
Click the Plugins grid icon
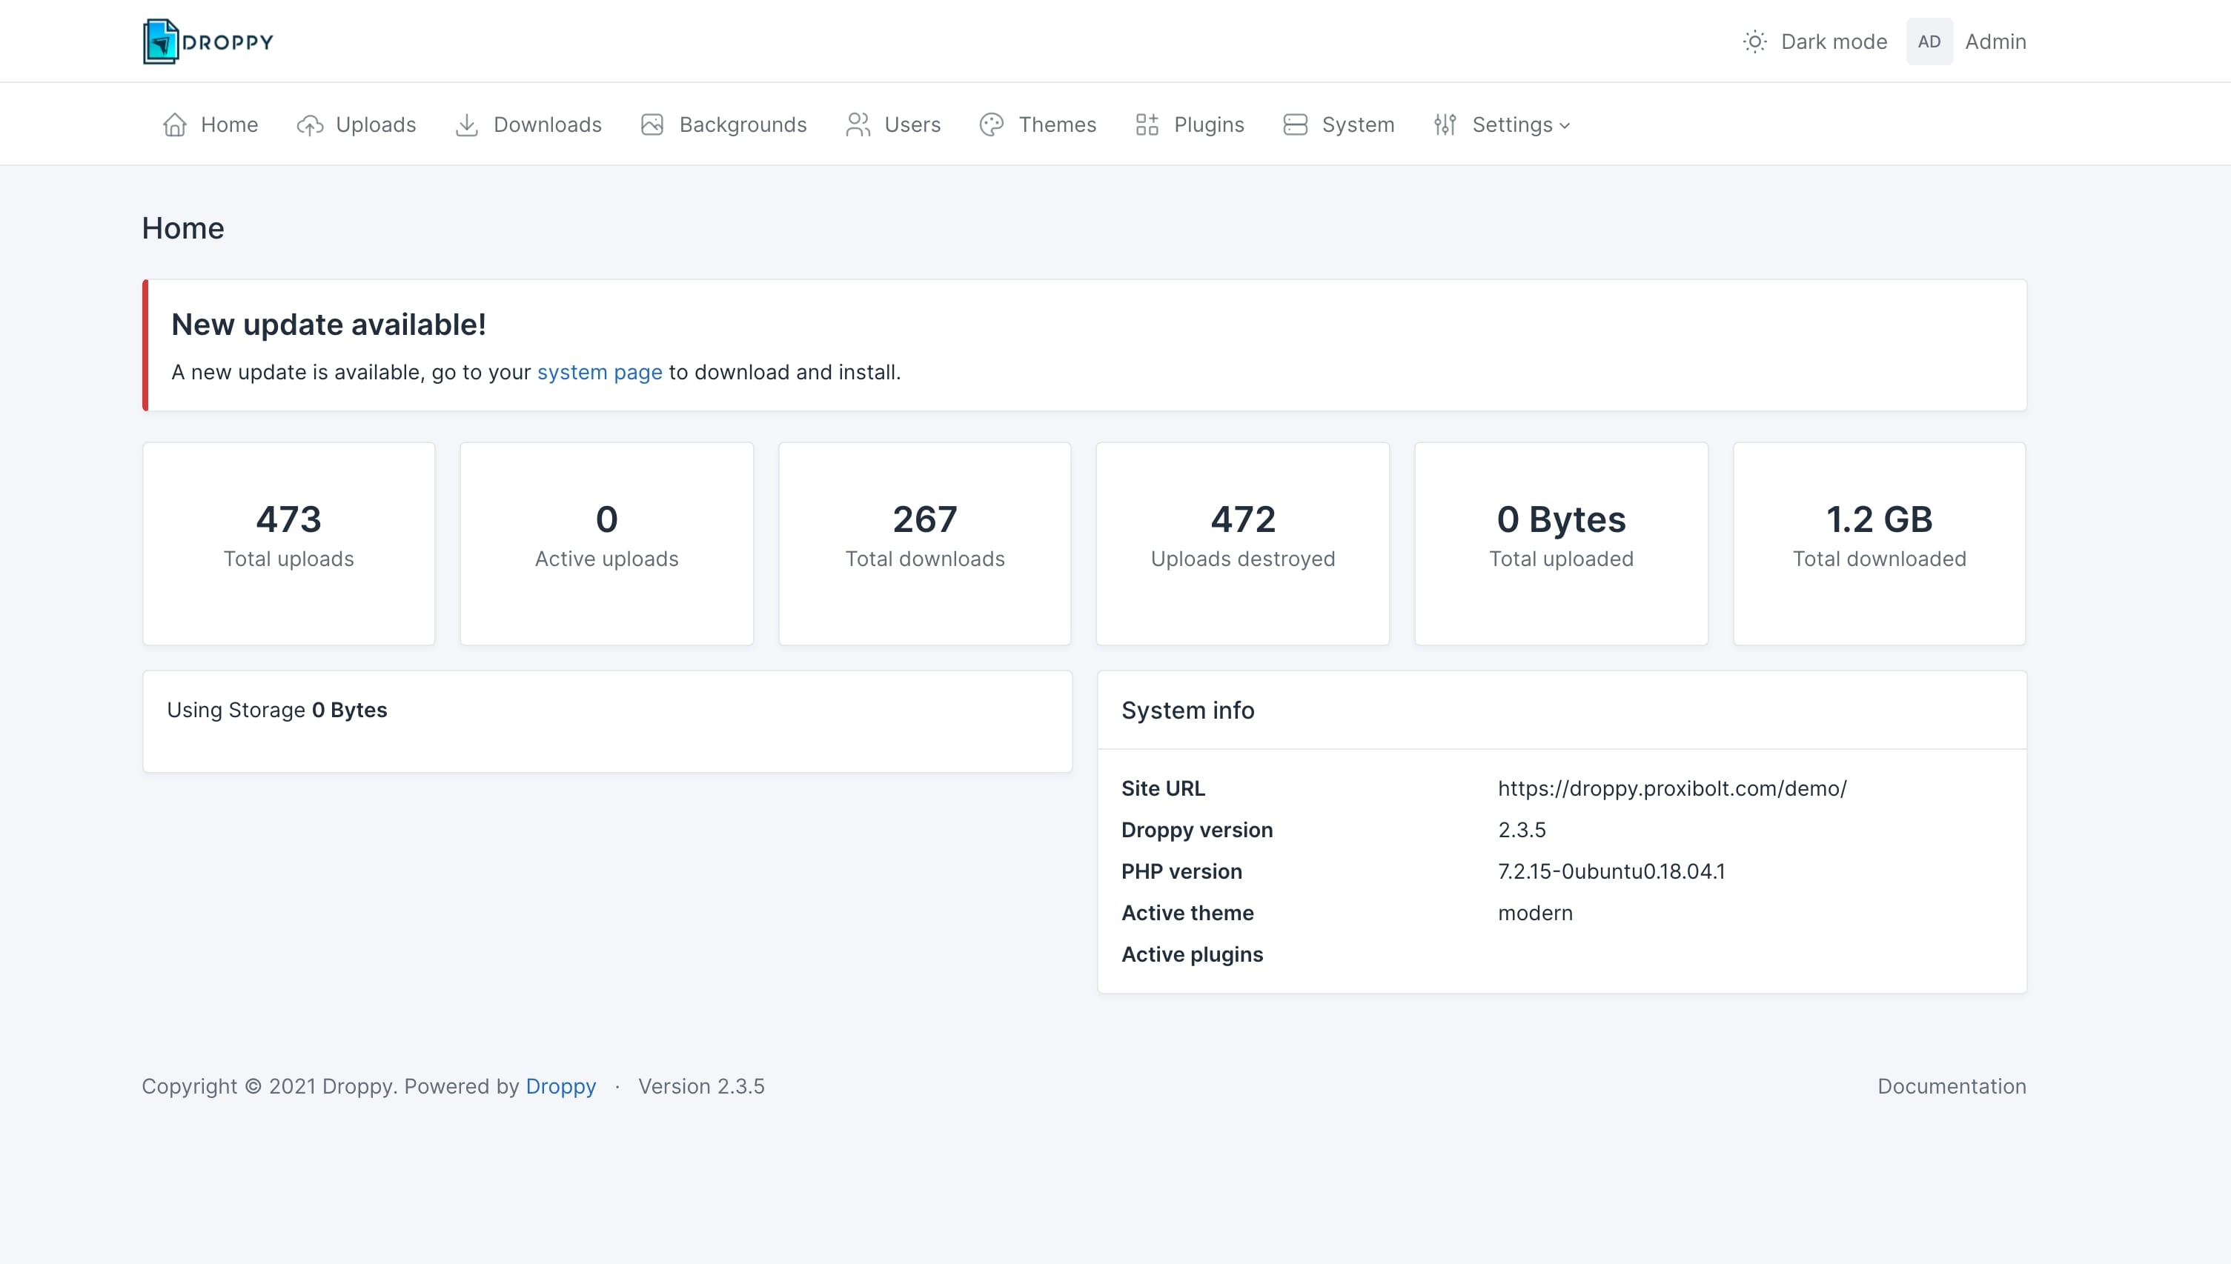[1147, 125]
